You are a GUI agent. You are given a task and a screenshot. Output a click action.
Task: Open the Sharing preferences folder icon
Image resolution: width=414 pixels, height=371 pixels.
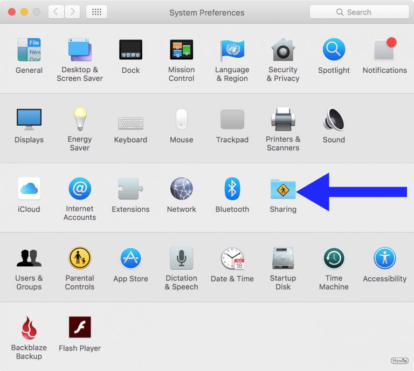tap(283, 189)
